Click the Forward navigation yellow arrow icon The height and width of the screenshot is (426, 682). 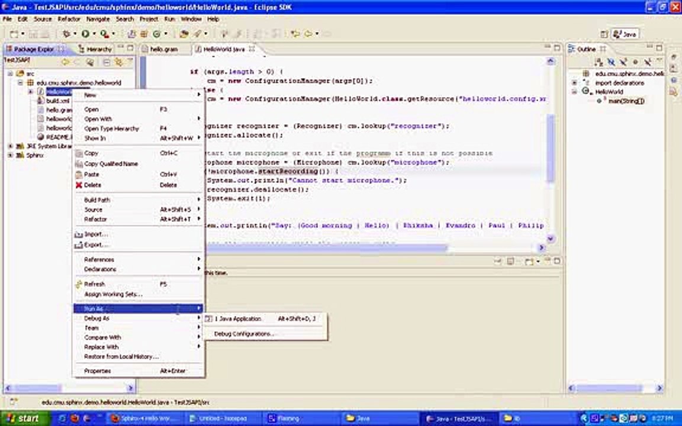coord(327,34)
